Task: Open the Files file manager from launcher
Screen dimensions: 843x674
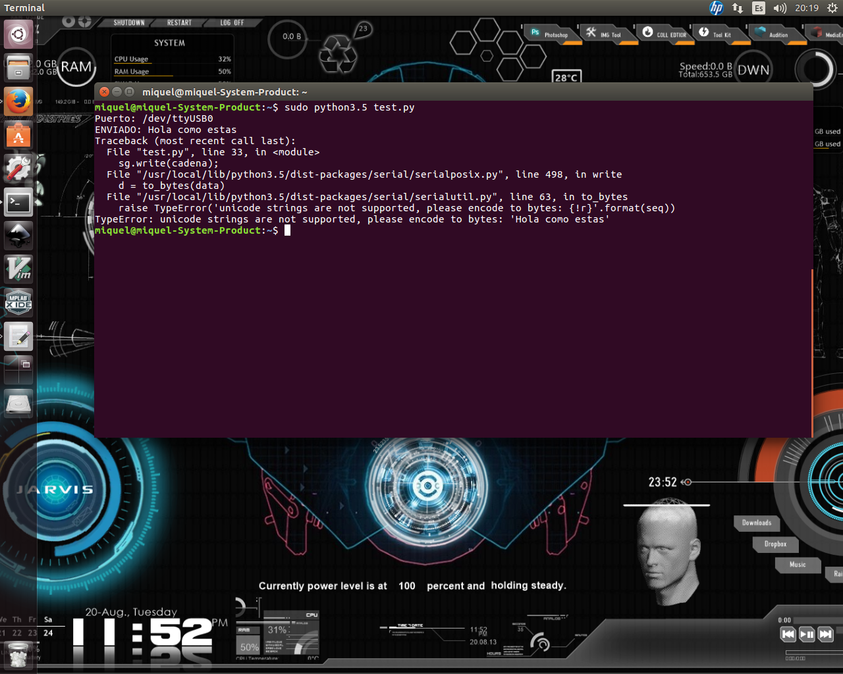Action: tap(18, 68)
